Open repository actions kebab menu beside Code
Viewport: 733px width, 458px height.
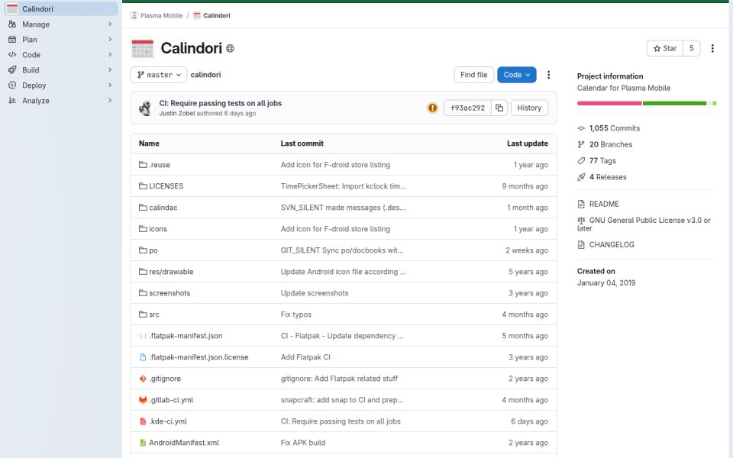point(548,75)
